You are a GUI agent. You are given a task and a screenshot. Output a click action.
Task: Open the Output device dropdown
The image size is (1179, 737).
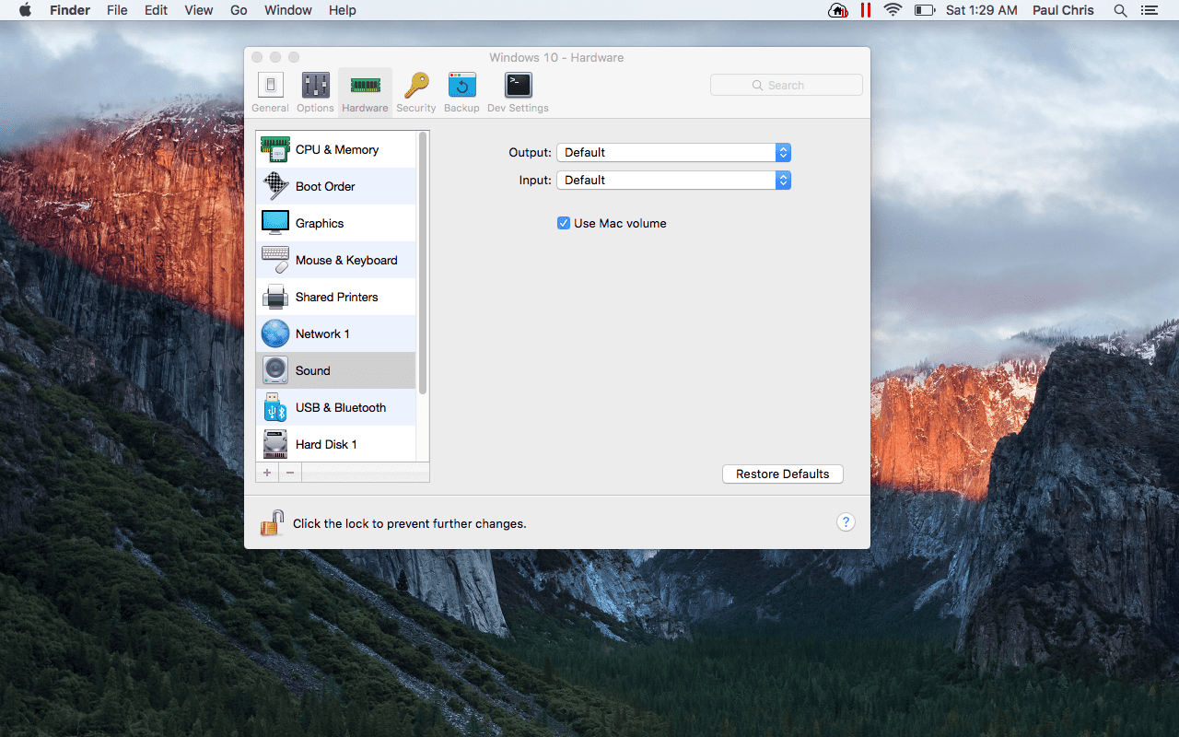pyautogui.click(x=673, y=152)
